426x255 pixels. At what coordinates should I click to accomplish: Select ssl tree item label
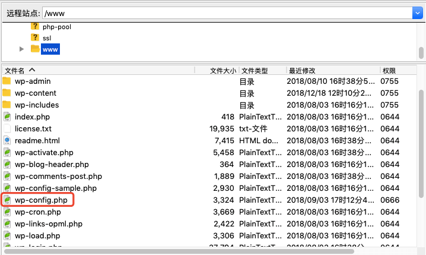(x=47, y=38)
